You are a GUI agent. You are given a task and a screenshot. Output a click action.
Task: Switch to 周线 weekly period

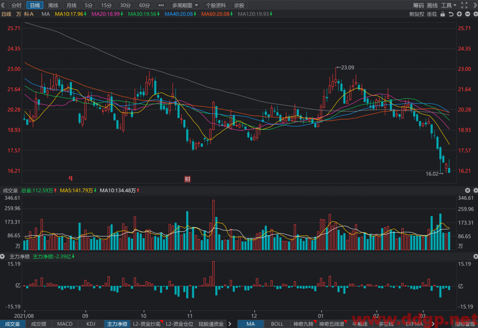[x=53, y=5]
